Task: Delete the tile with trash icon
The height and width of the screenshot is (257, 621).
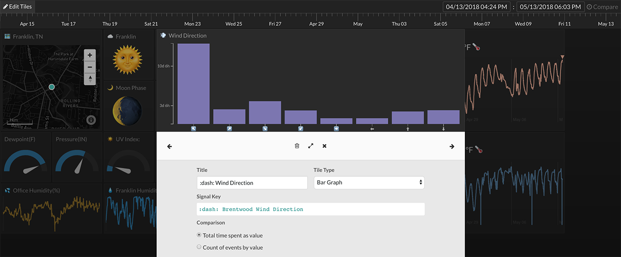Action: (297, 146)
